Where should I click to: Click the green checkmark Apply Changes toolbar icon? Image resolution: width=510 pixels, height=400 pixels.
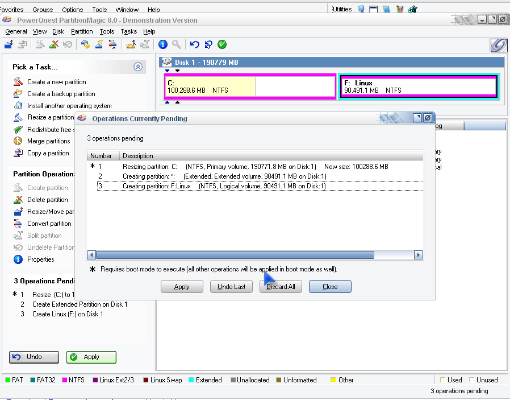222,44
